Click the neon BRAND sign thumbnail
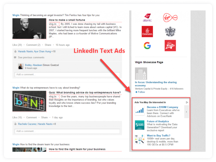 [x=29, y=101]
